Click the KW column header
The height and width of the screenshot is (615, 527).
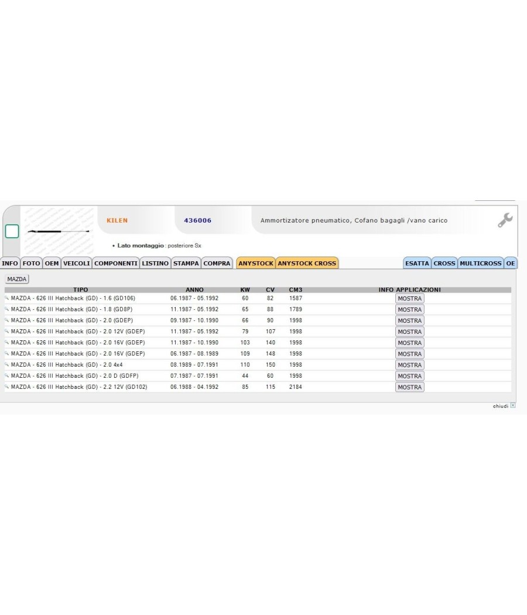(245, 289)
